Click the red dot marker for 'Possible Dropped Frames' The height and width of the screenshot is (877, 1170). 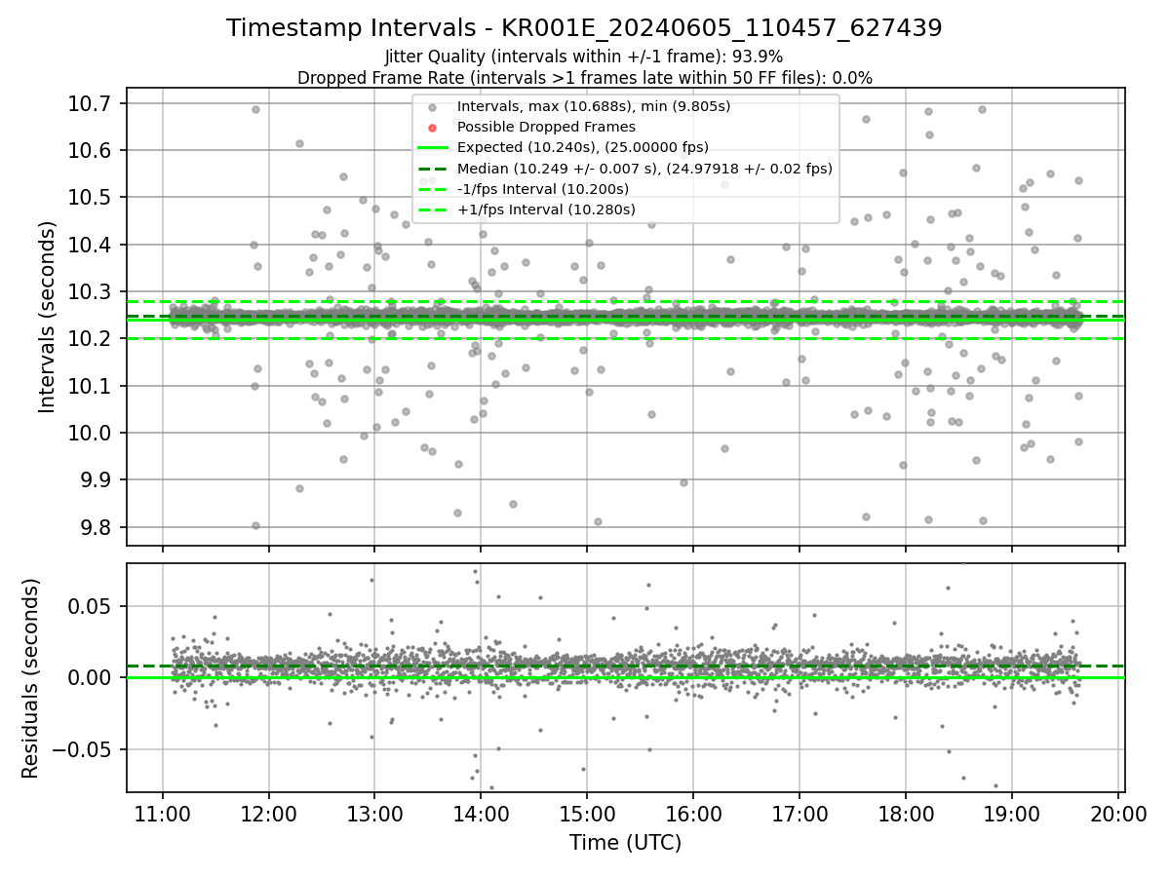[433, 127]
